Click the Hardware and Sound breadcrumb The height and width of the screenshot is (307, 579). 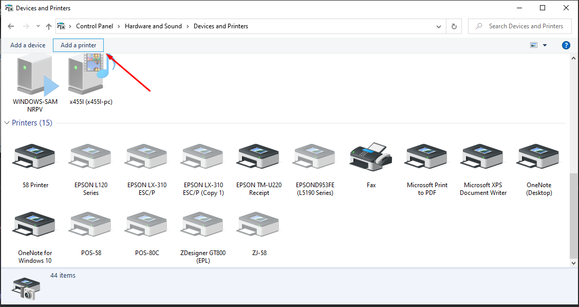point(153,26)
